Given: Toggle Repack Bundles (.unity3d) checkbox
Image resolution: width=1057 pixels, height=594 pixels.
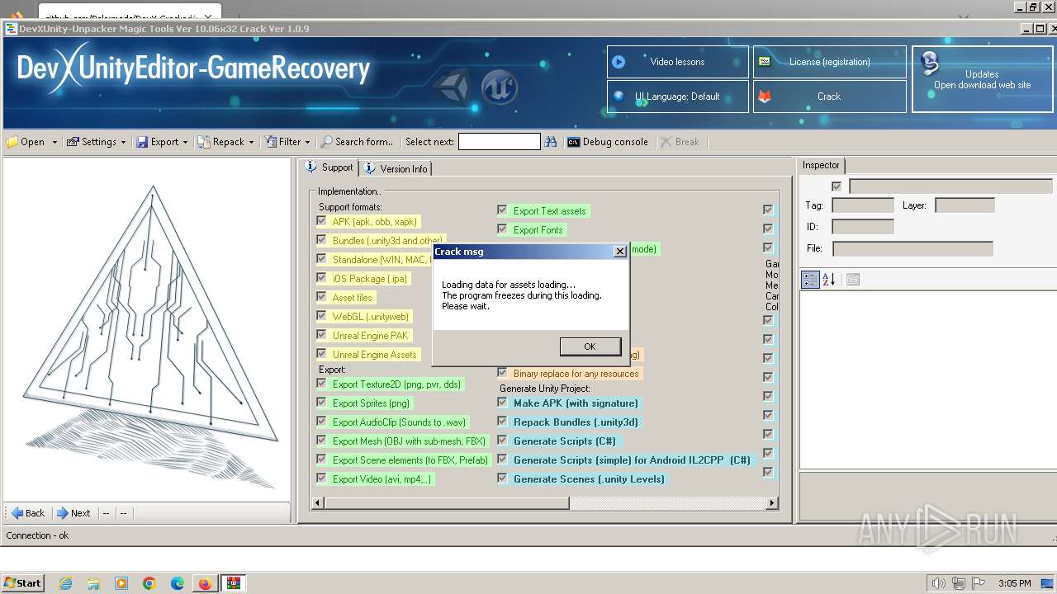Looking at the screenshot, I should coord(502,422).
